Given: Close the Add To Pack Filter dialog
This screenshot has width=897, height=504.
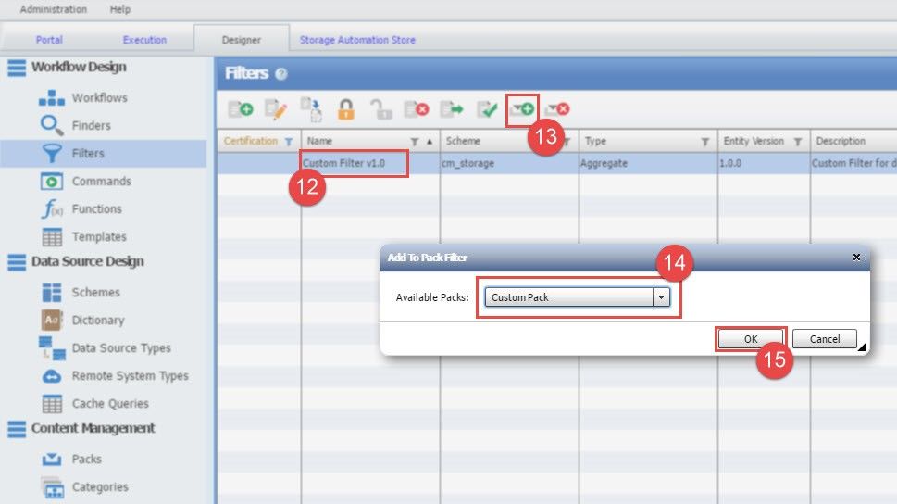Looking at the screenshot, I should click(x=856, y=258).
